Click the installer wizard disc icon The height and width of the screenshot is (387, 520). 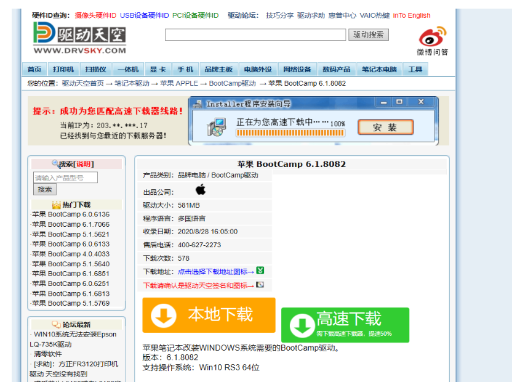tap(216, 127)
